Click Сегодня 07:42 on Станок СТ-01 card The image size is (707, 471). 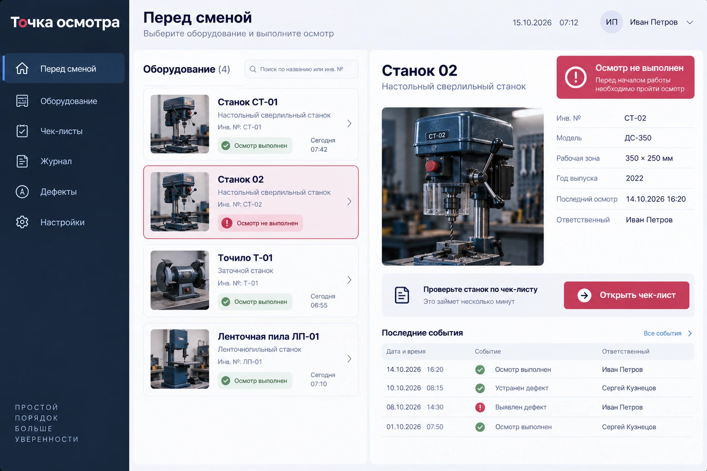[x=323, y=145]
